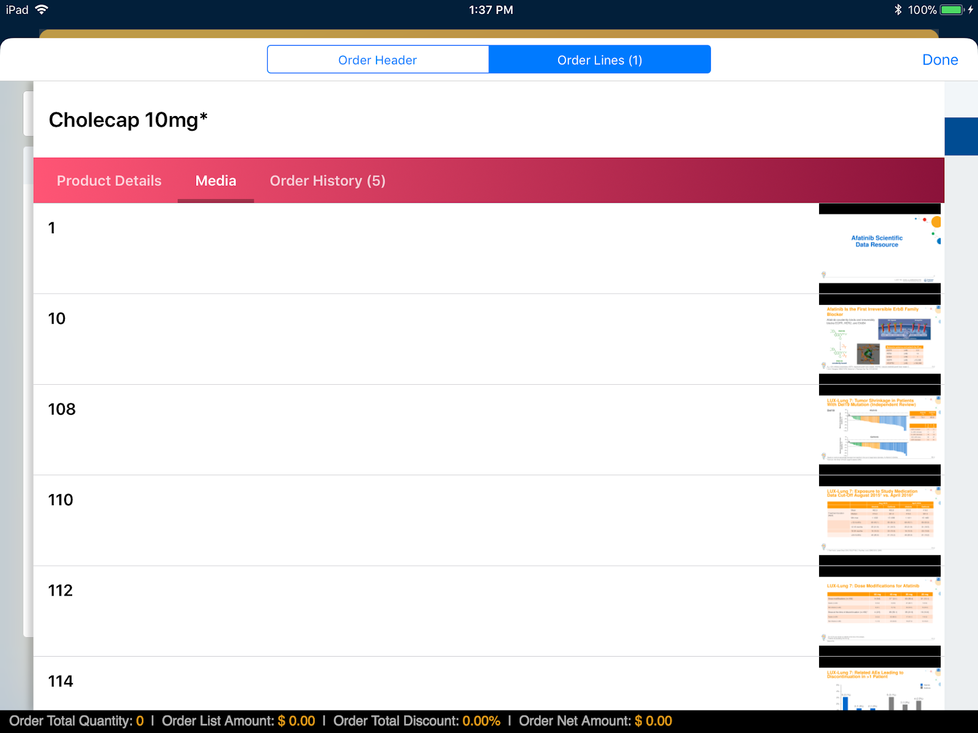This screenshot has height=733, width=978.
Task: Open the Dose Modifications for Afatinib slide
Action: point(879,611)
